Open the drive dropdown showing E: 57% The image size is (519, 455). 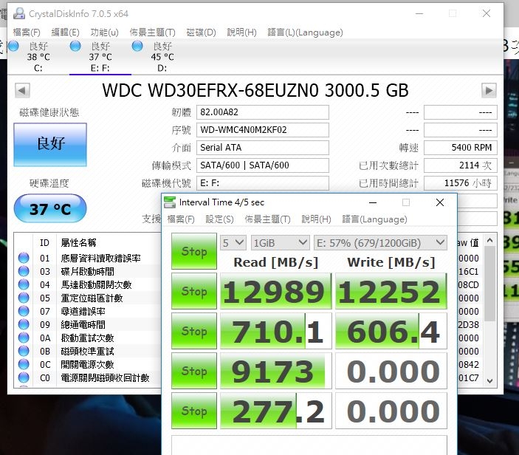pyautogui.click(x=380, y=243)
